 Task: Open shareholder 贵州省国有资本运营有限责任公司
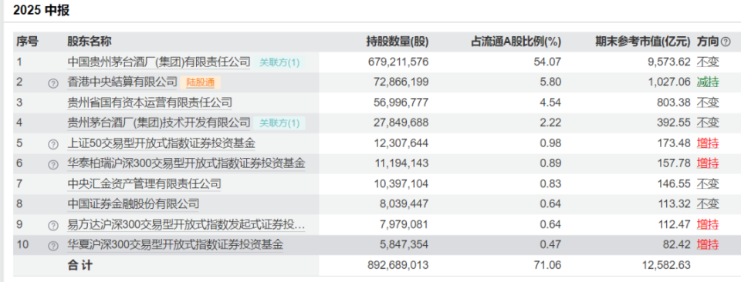pos(150,102)
